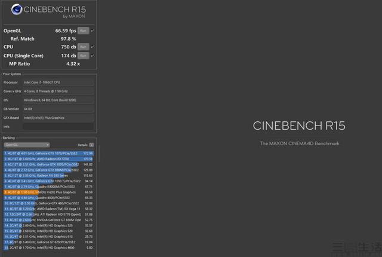The height and width of the screenshot is (257, 382).
Task: Expand the ranking Details toggle
Action: (x=91, y=145)
